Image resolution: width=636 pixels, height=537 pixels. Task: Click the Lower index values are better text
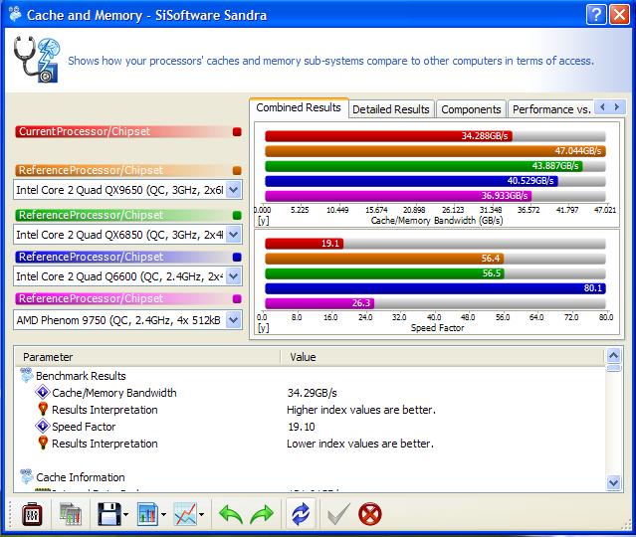coord(360,444)
